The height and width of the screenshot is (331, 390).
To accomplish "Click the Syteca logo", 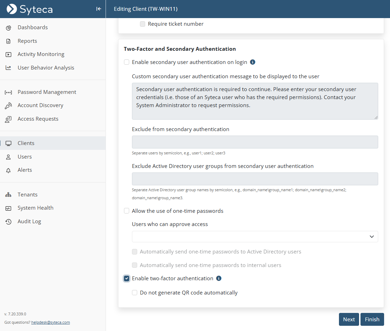I will [30, 9].
